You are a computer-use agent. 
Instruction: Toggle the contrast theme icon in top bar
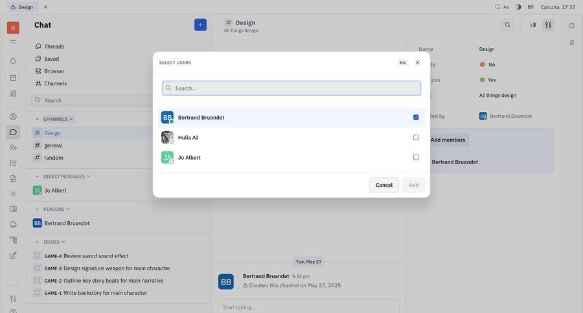pyautogui.click(x=518, y=7)
